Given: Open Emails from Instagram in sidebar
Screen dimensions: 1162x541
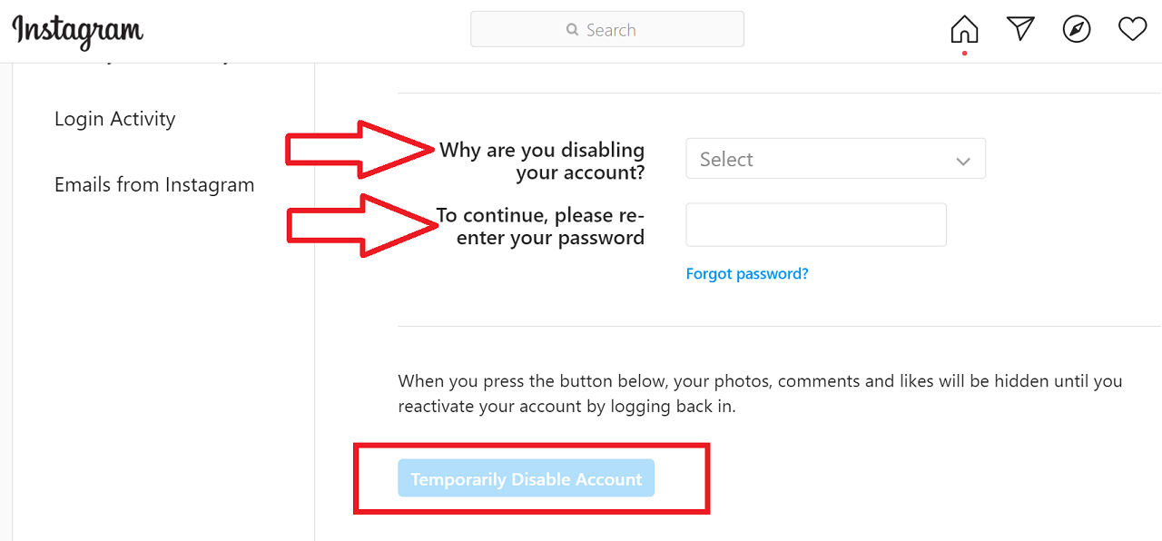Looking at the screenshot, I should click(x=154, y=184).
